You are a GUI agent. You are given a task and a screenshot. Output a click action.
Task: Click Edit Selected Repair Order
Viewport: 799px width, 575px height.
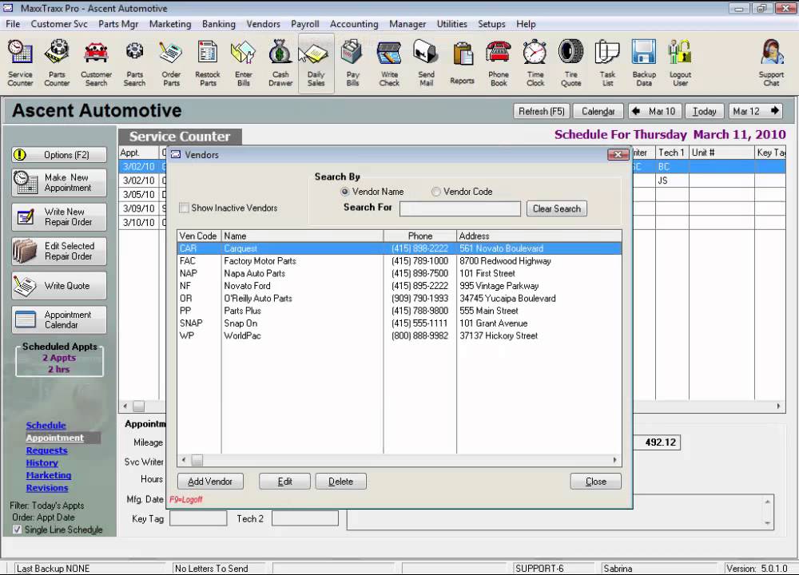59,251
